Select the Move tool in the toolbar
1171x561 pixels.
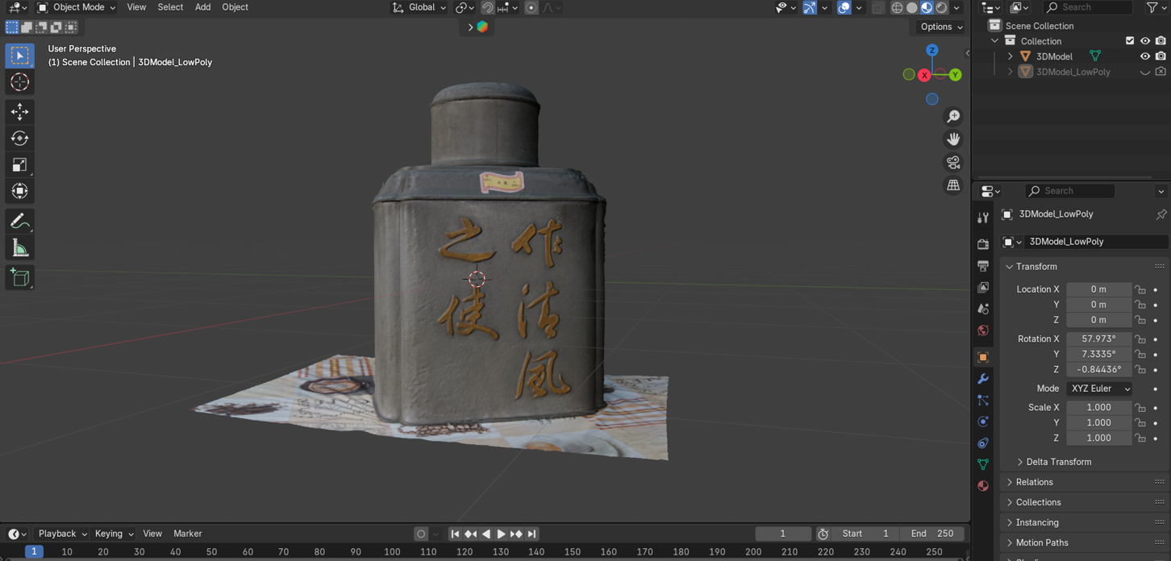click(19, 111)
